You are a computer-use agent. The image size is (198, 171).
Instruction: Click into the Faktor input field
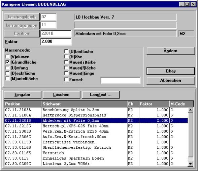(x=56, y=41)
